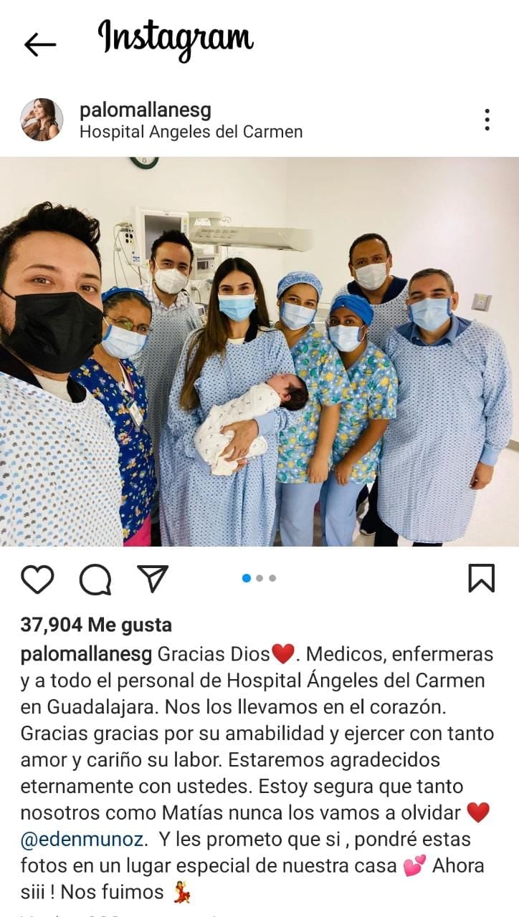Open the three-dot post options menu

[x=487, y=120]
